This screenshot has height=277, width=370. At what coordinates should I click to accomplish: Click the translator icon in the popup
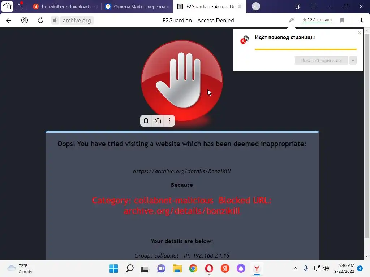(x=245, y=40)
